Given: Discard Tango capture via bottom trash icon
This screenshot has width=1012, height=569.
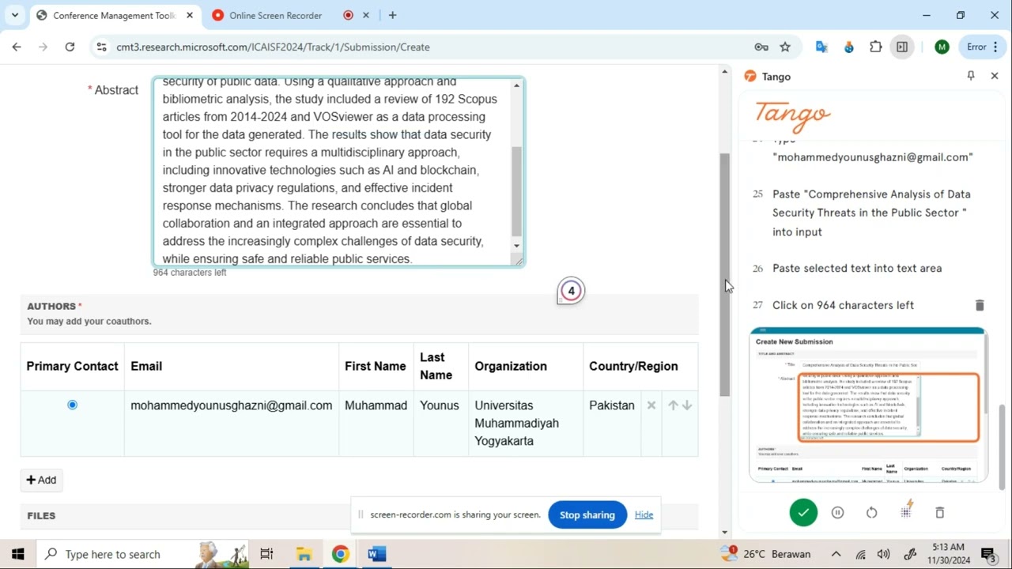Looking at the screenshot, I should [940, 513].
